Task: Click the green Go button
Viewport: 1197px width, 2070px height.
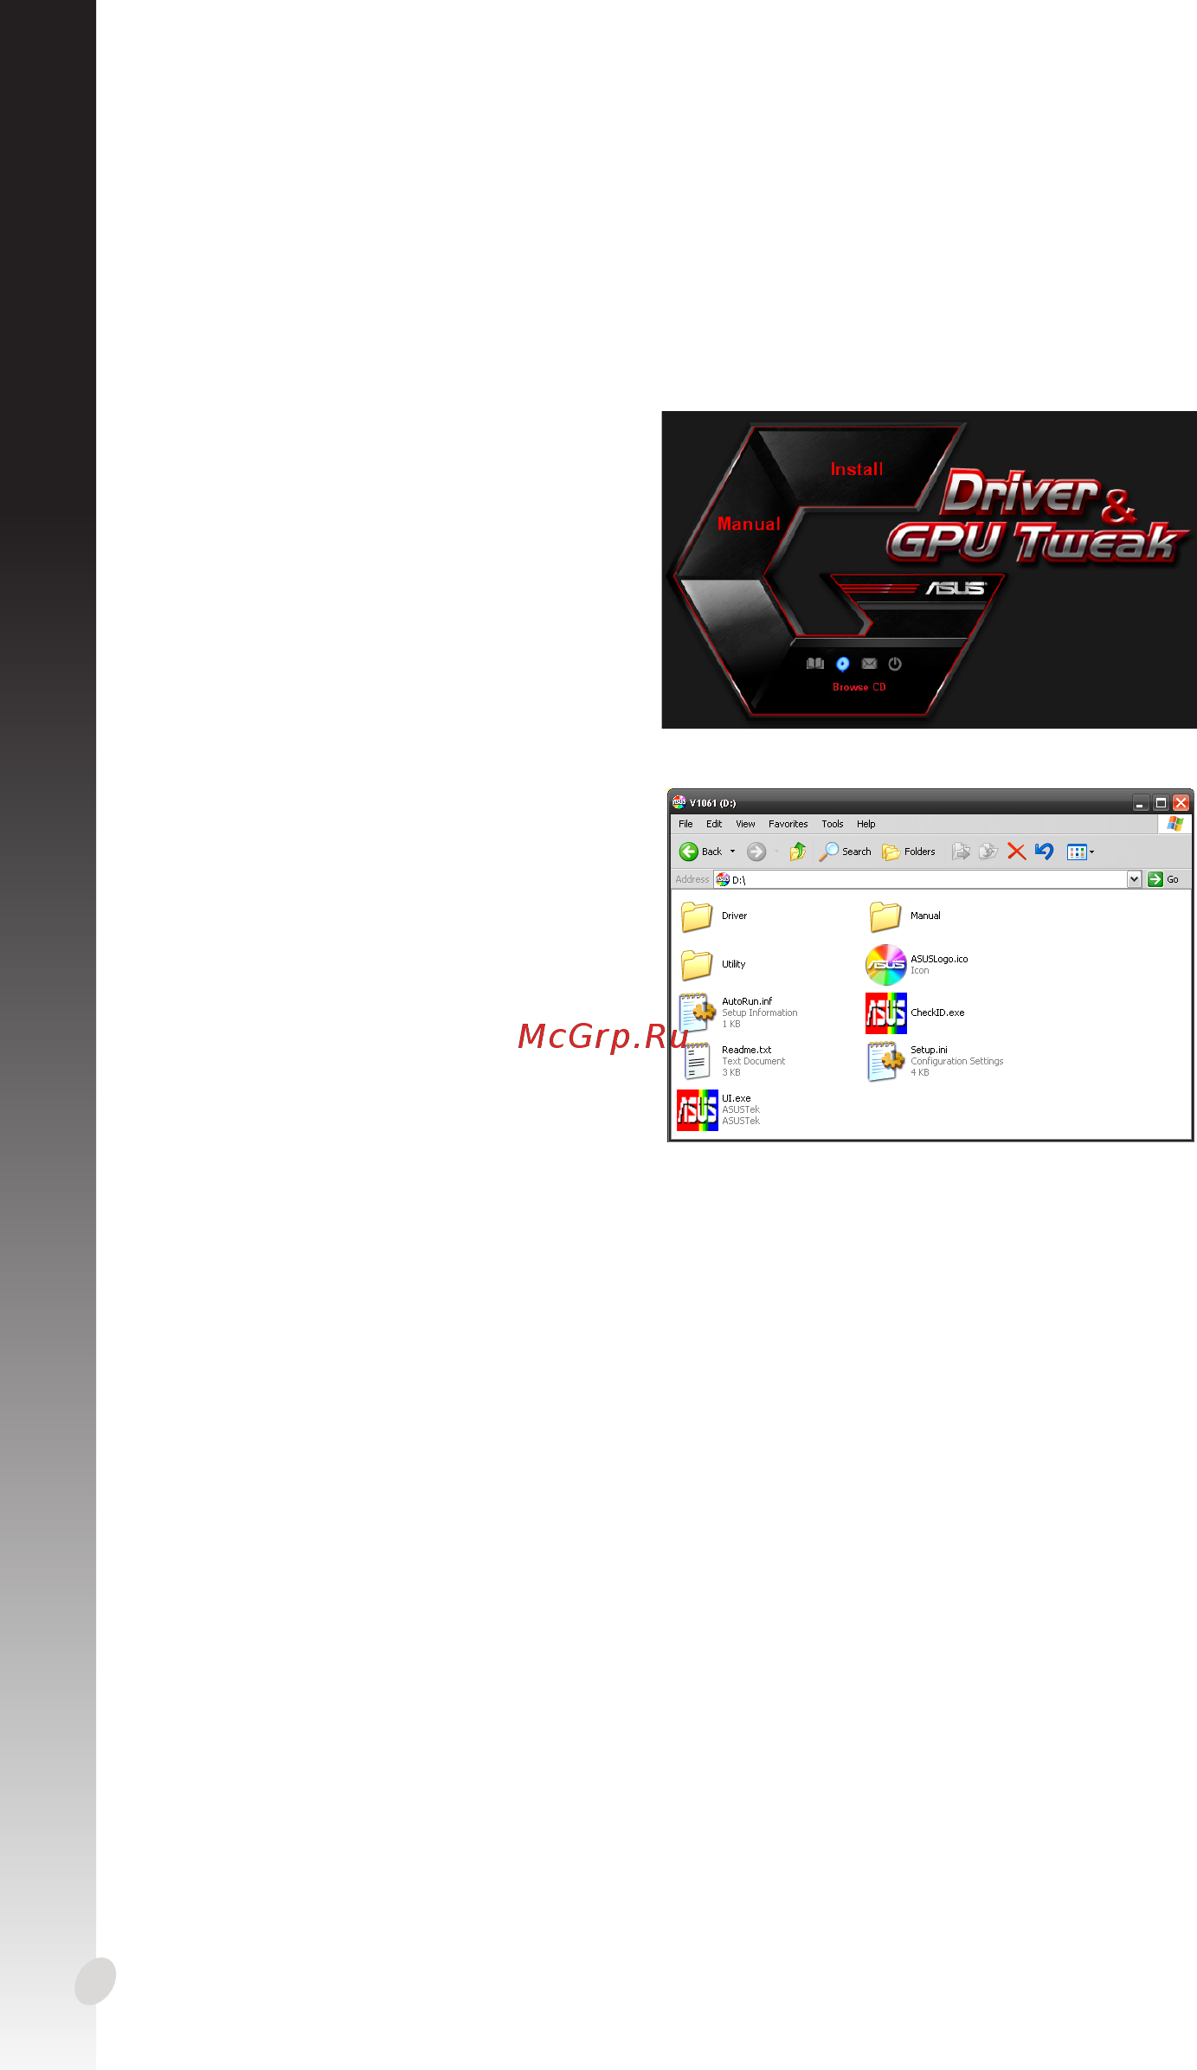Action: pyautogui.click(x=1163, y=879)
